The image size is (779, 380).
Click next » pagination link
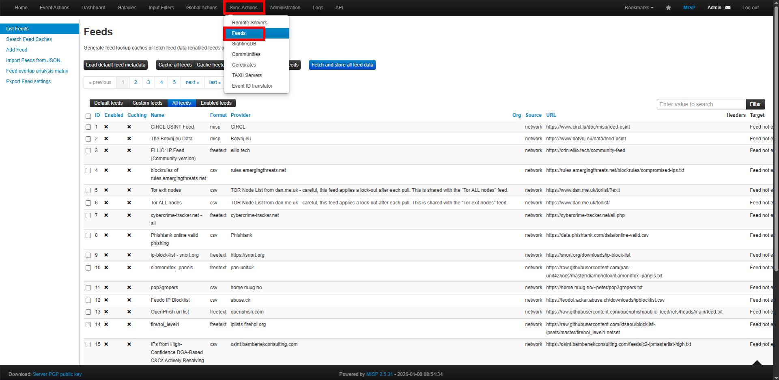tap(192, 82)
